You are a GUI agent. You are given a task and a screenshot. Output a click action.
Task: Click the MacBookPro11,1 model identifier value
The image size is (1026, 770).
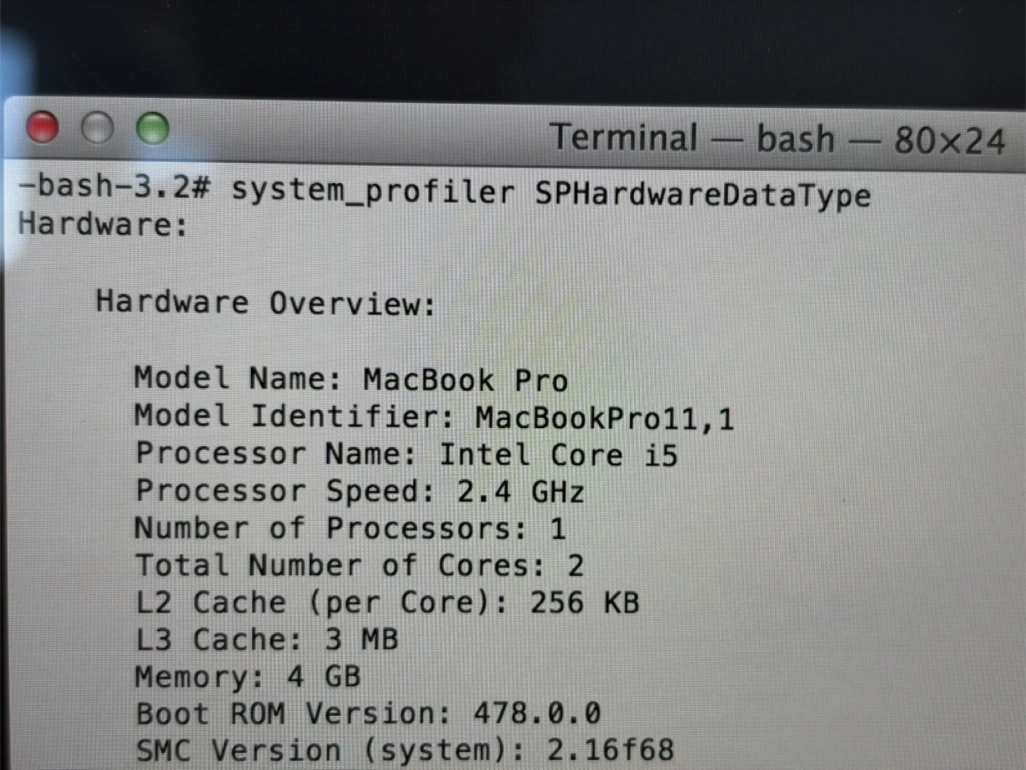click(604, 418)
